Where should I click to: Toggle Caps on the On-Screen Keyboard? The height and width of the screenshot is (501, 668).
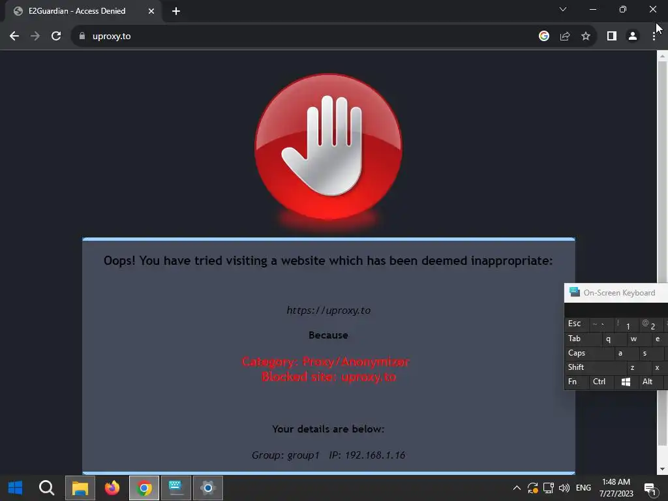coord(589,353)
